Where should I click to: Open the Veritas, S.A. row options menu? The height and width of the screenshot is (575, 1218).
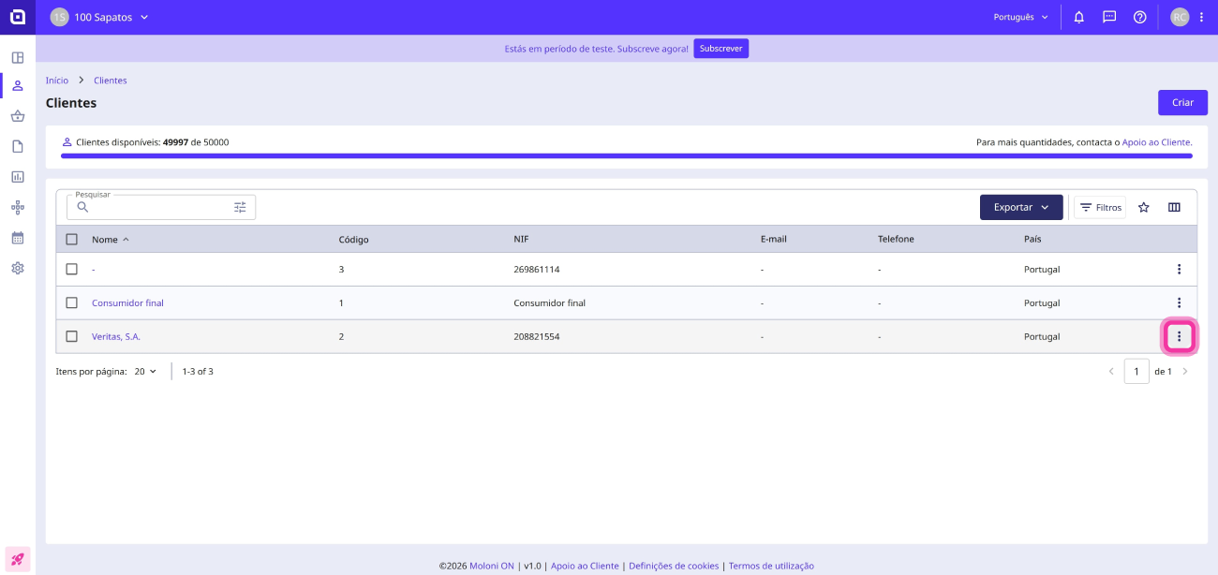pos(1179,336)
